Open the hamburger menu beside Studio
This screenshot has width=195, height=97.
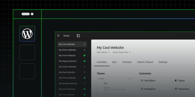pyautogui.click(x=58, y=36)
